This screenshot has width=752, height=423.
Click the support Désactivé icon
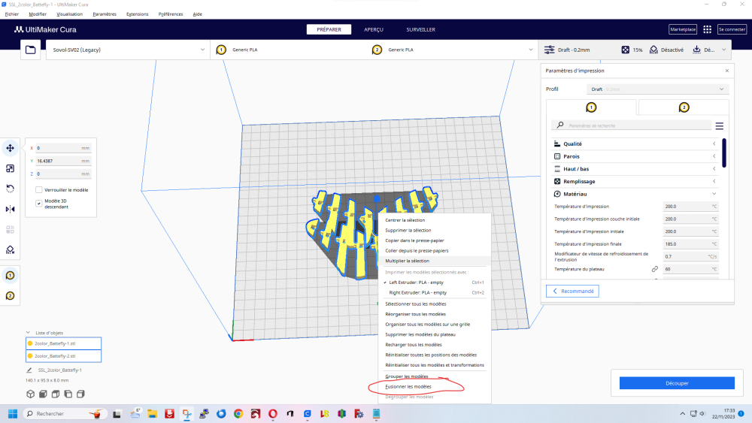coord(653,50)
